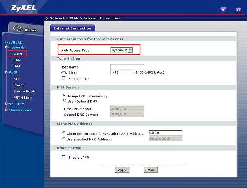The height and width of the screenshot is (188, 247).
Task: Expand the Maintenance tree node
Action: (x=6, y=110)
